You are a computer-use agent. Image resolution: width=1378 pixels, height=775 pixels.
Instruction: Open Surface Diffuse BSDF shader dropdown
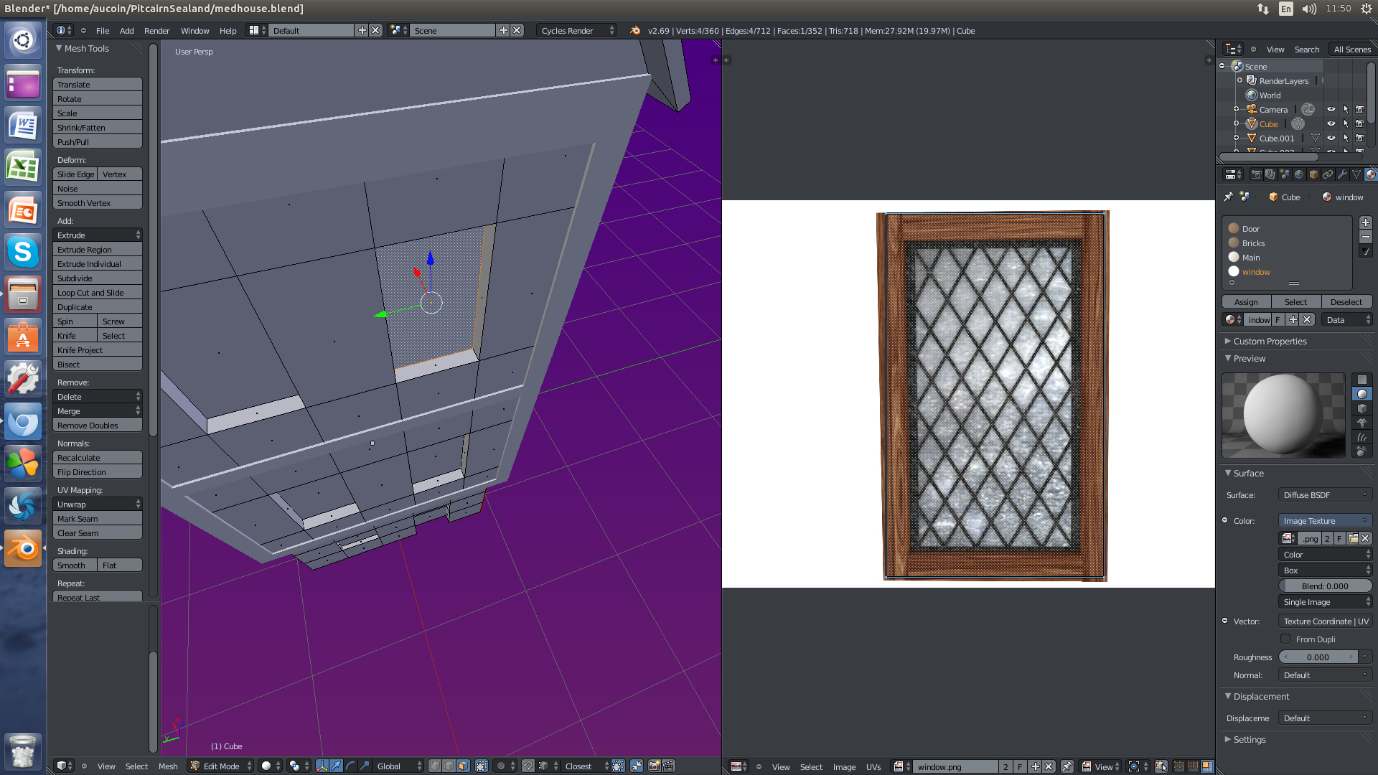[1325, 494]
